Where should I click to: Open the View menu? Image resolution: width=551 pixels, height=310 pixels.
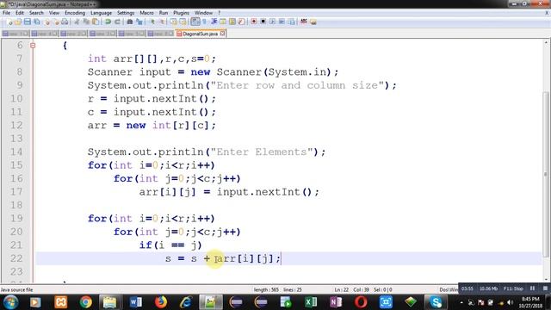[x=53, y=13]
